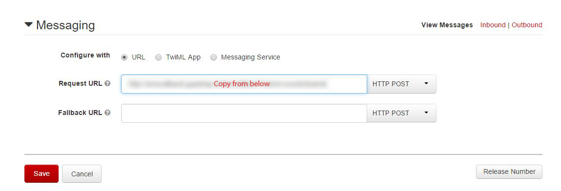Screen dimensions: 561x191
Task: Open Fallback URL HTTP POST dropdown
Action: click(401, 113)
